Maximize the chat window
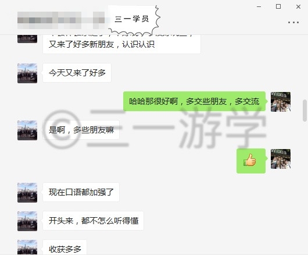This screenshot has width=308, height=255. [x=278, y=6]
